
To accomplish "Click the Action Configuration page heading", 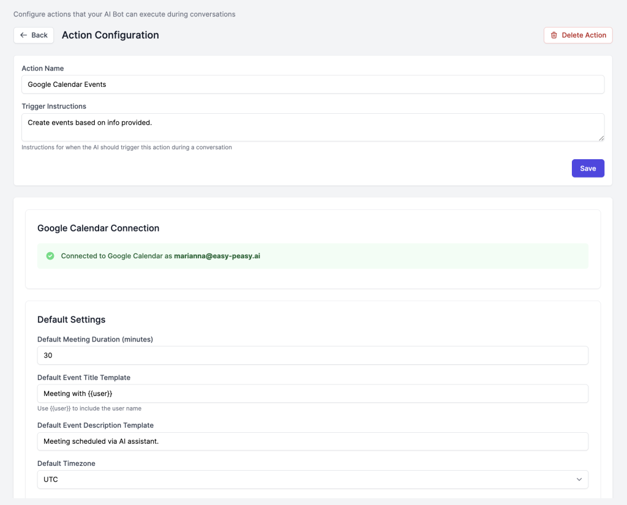I will coord(110,36).
